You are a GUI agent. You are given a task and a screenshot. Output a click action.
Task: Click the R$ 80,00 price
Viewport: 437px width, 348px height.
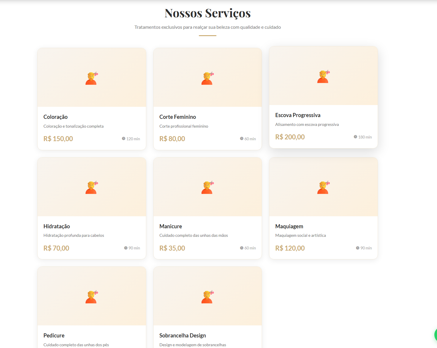pyautogui.click(x=172, y=139)
